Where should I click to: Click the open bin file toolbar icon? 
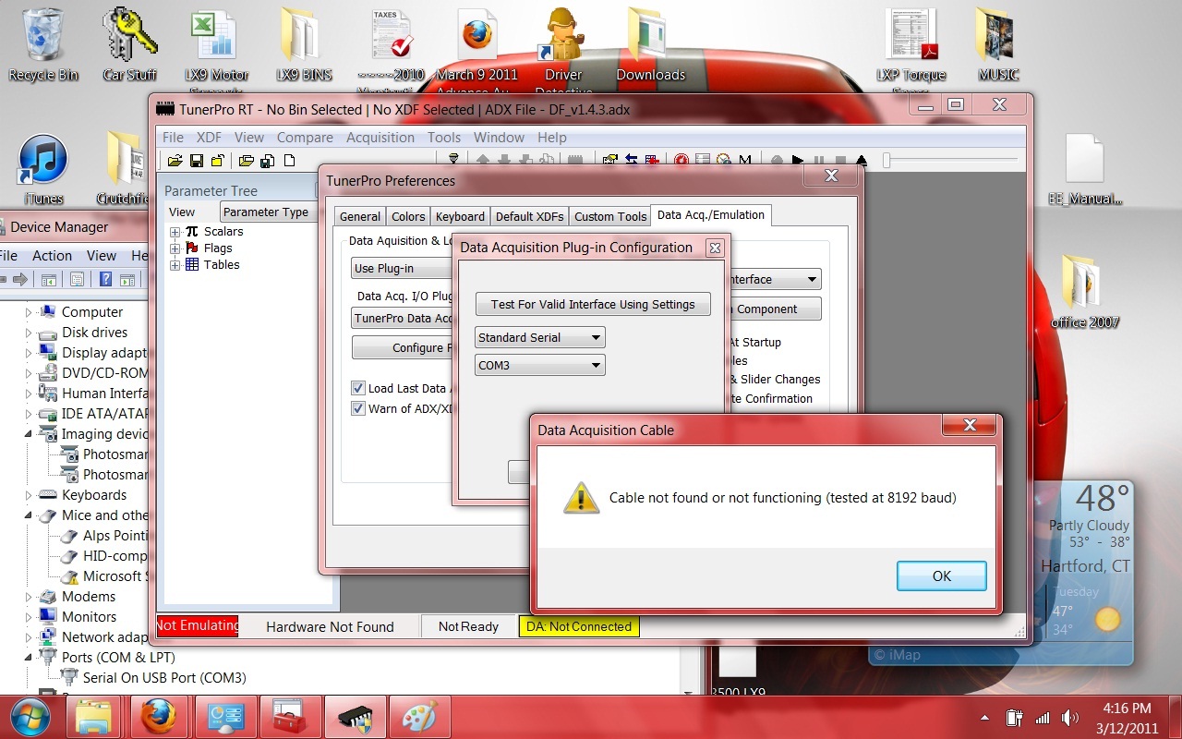175,161
